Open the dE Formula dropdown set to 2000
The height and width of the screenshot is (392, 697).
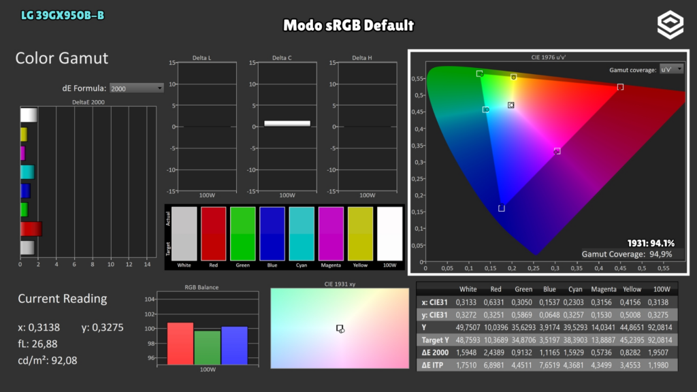coord(136,88)
